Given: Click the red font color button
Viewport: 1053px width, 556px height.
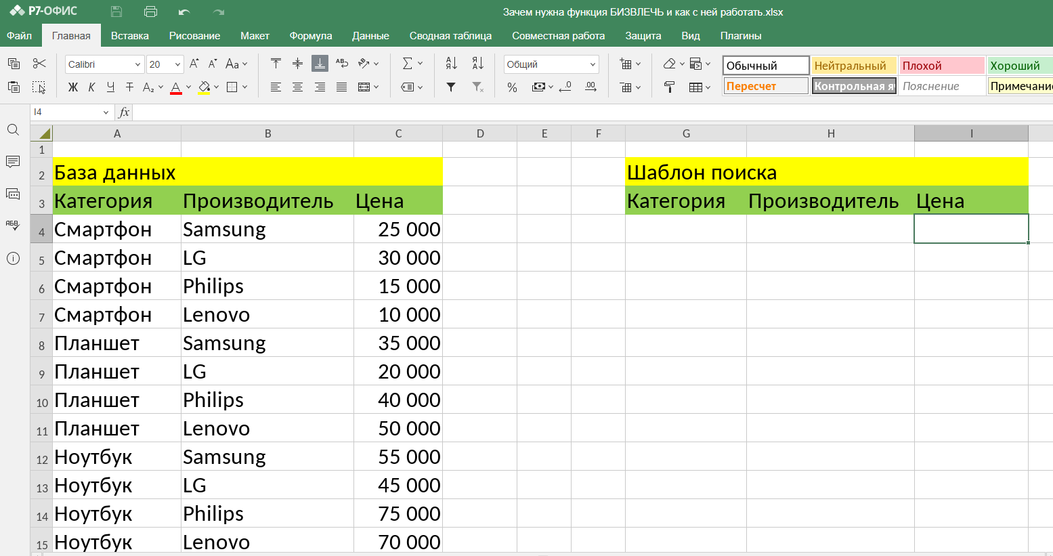Looking at the screenshot, I should tap(176, 87).
